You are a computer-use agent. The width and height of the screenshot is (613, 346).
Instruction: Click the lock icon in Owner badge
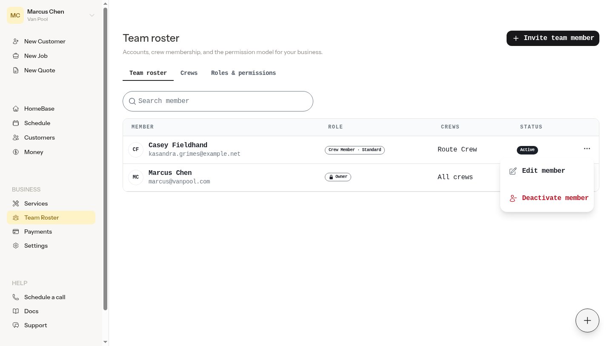(331, 177)
